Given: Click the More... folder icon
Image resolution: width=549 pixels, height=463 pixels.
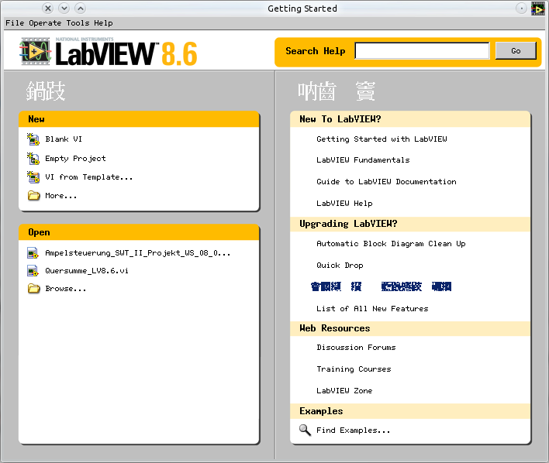Looking at the screenshot, I should [x=33, y=195].
